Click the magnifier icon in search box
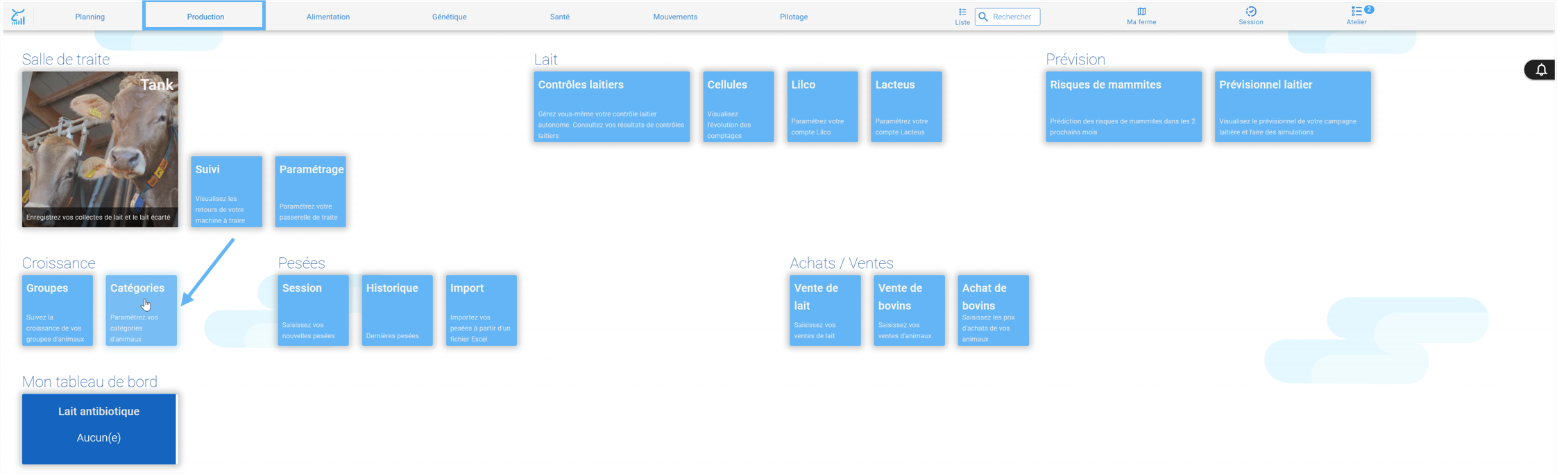Image resolution: width=1557 pixels, height=474 pixels. click(x=983, y=17)
